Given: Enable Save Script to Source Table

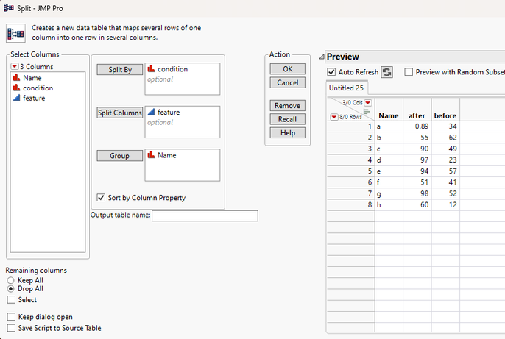Looking at the screenshot, I should pos(11,328).
